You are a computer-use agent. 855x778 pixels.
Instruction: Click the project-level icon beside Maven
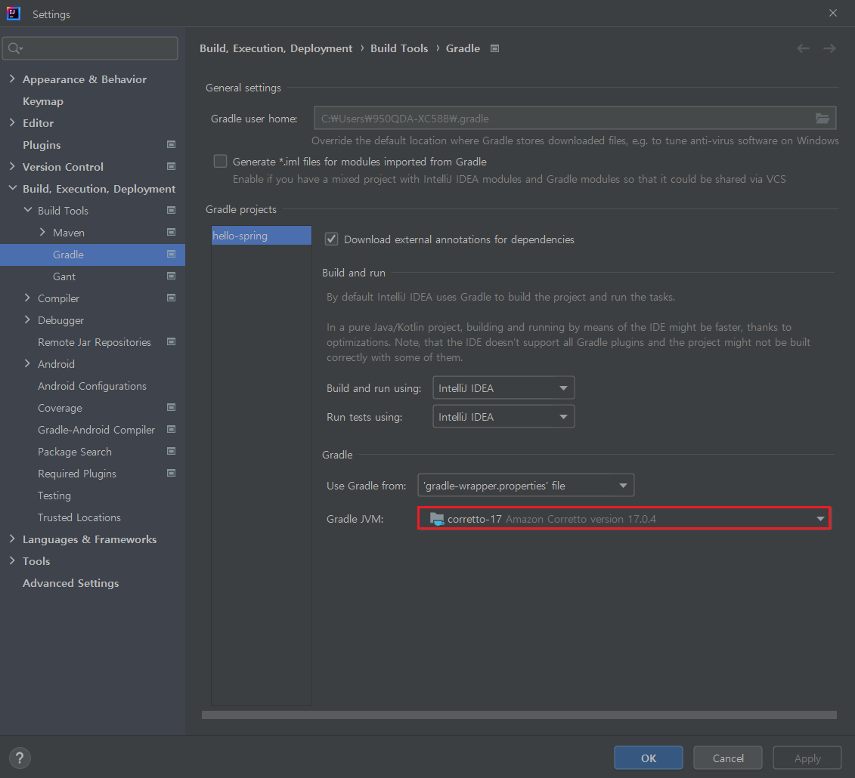click(171, 232)
